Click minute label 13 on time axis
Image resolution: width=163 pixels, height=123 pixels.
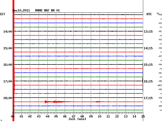coord(126,117)
